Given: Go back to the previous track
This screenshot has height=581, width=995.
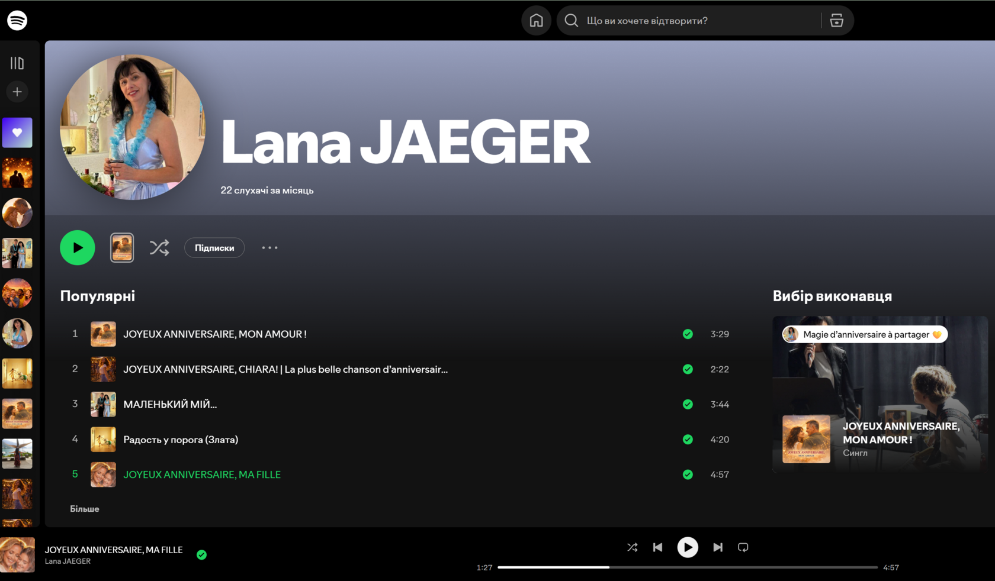Looking at the screenshot, I should 657,547.
